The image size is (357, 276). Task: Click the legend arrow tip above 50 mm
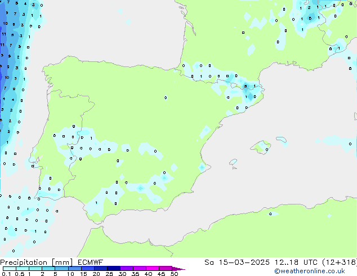coord(179,269)
